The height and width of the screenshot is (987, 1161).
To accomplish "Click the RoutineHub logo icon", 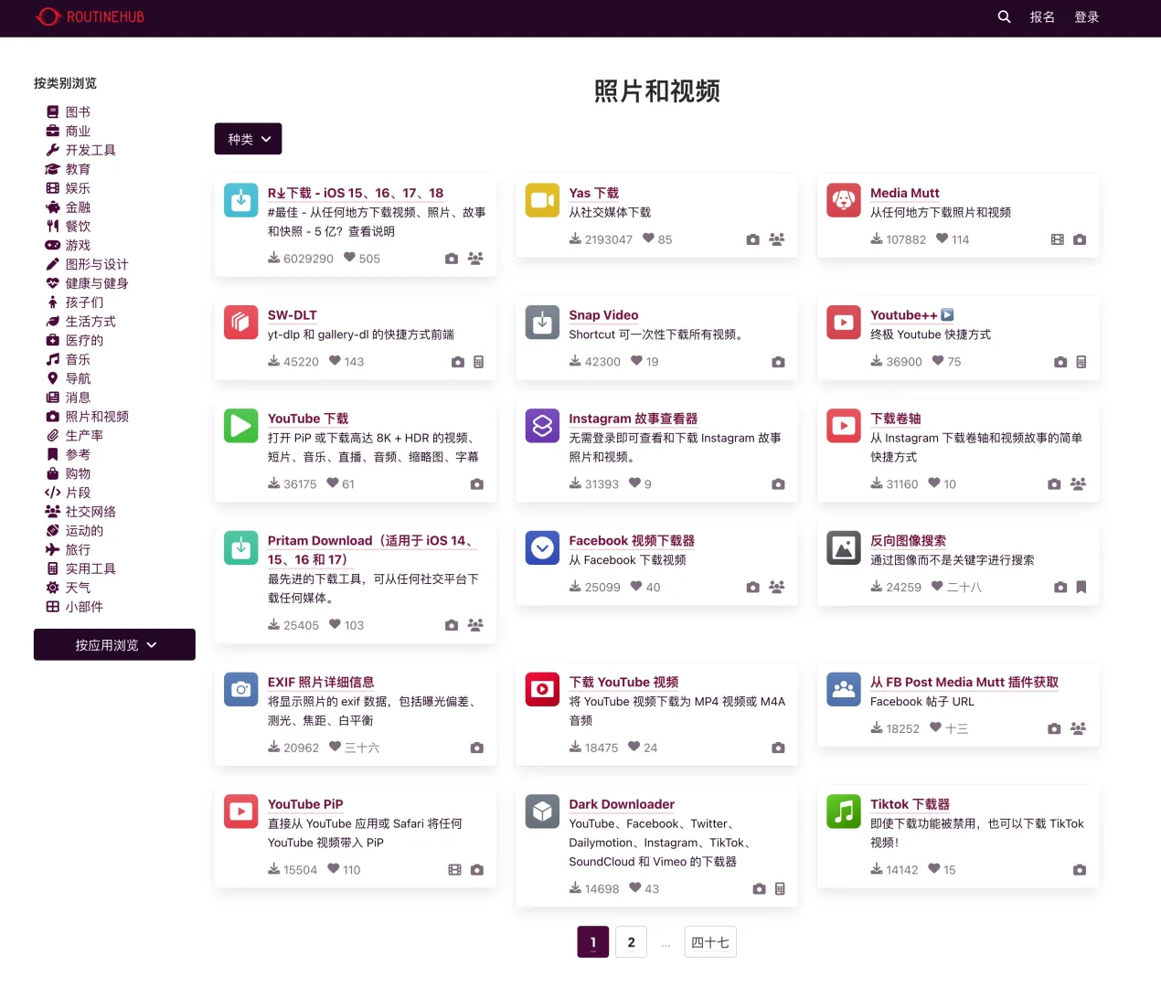I will [48, 16].
